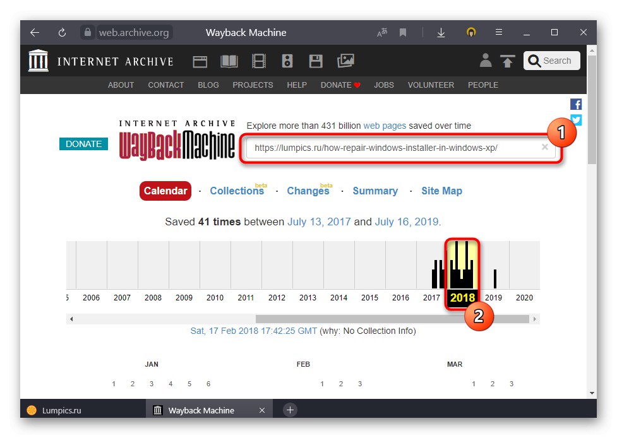Open the HELP menu item

(x=297, y=85)
